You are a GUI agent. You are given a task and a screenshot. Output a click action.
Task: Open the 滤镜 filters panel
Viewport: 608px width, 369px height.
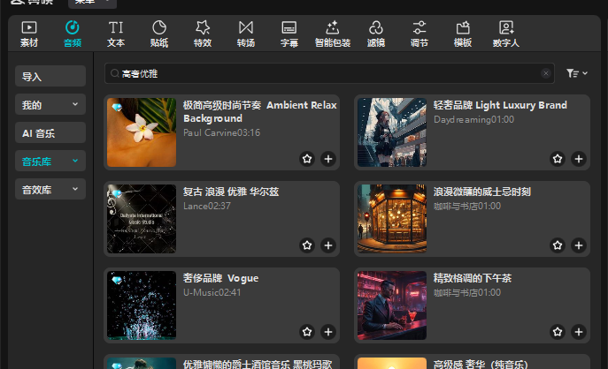pyautogui.click(x=376, y=34)
